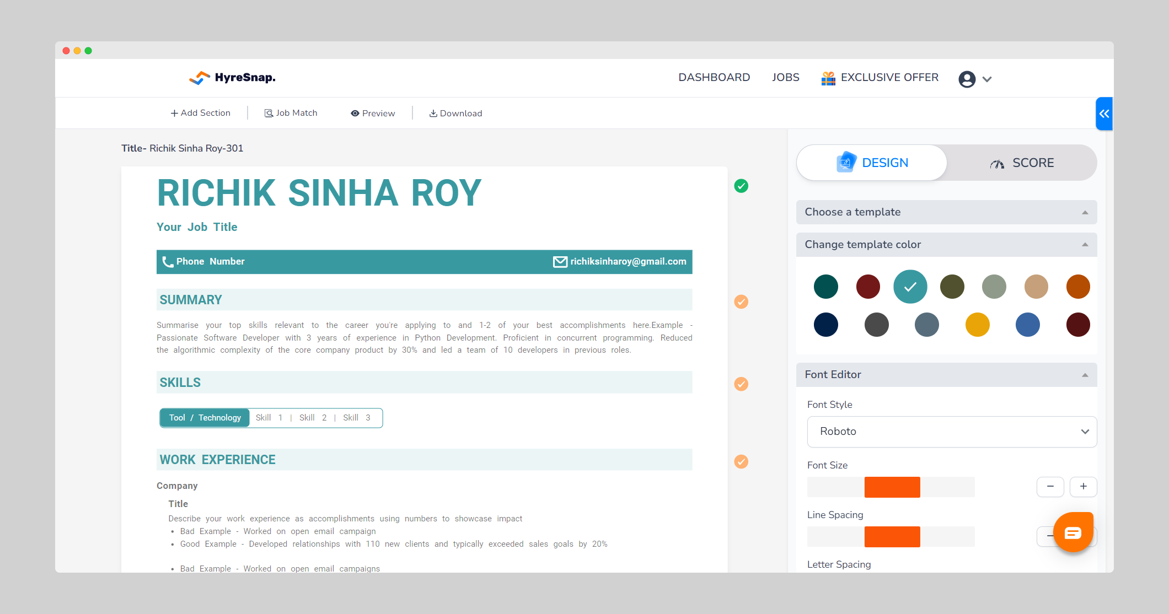Click the orange check icon beside SUMMARY

tap(742, 302)
